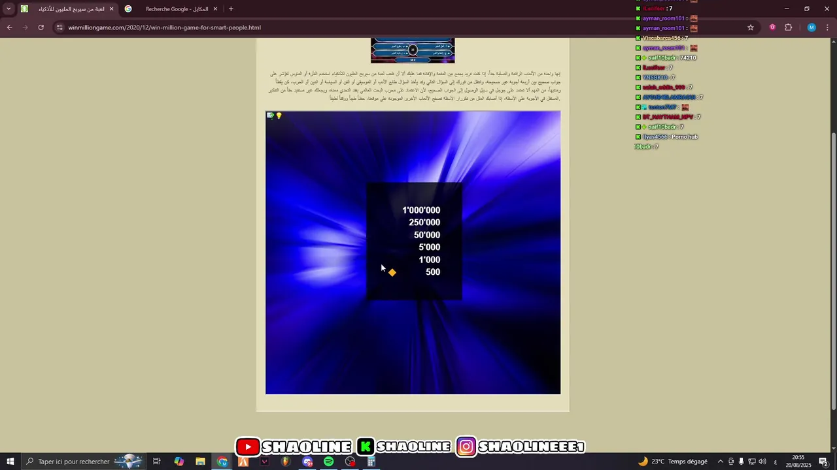Open the Chrome profile avatar M
This screenshot has width=837, height=470.
[x=811, y=27]
